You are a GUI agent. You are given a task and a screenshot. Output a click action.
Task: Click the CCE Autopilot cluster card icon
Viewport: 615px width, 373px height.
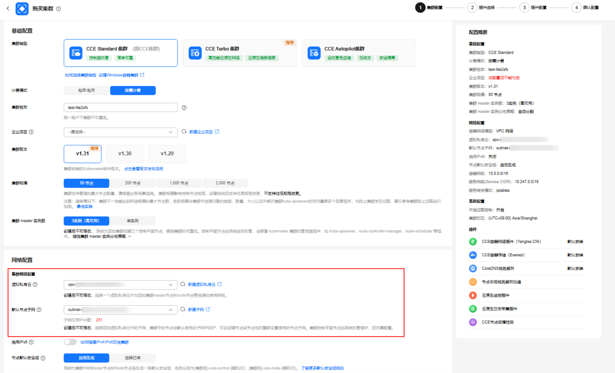314,53
